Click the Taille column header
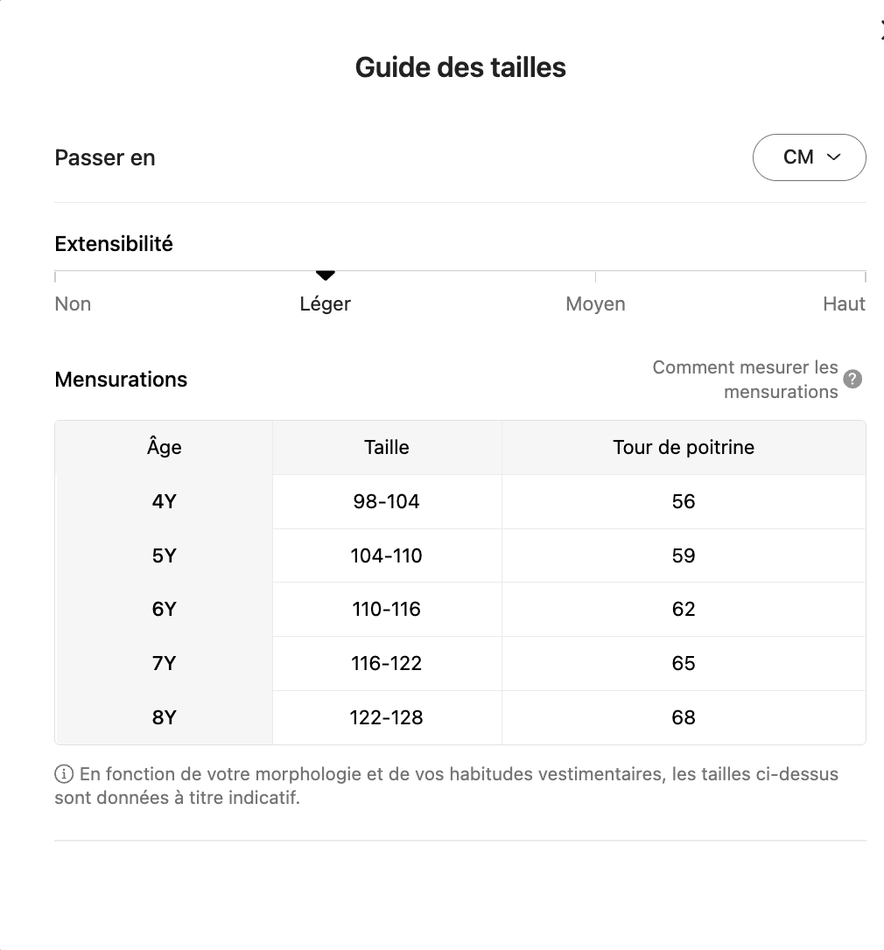 tap(386, 448)
